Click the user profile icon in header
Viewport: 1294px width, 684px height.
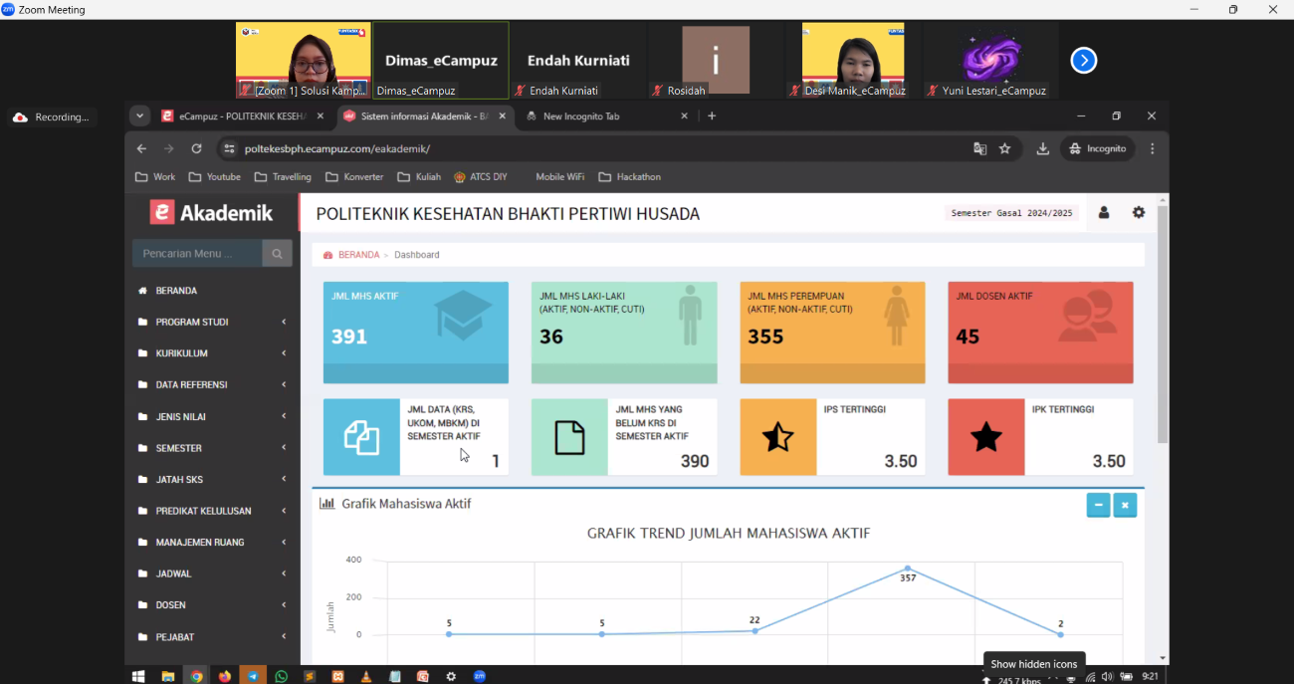1104,213
